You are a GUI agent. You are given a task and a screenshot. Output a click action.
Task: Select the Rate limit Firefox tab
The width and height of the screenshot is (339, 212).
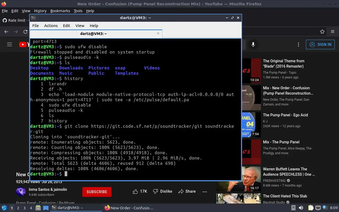point(15,20)
